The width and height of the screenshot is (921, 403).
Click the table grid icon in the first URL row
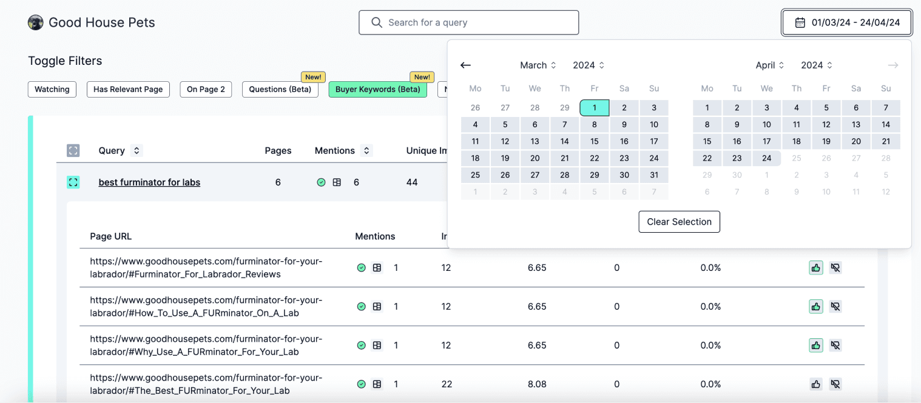pyautogui.click(x=377, y=267)
